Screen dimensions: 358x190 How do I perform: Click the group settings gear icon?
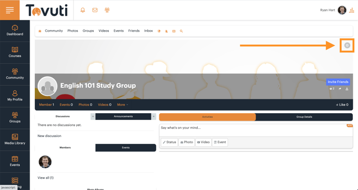[x=347, y=45]
